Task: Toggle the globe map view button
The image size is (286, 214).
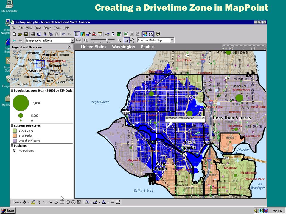Action: tap(145, 34)
